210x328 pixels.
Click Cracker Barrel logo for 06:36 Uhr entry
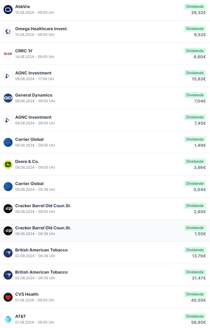tap(8, 231)
